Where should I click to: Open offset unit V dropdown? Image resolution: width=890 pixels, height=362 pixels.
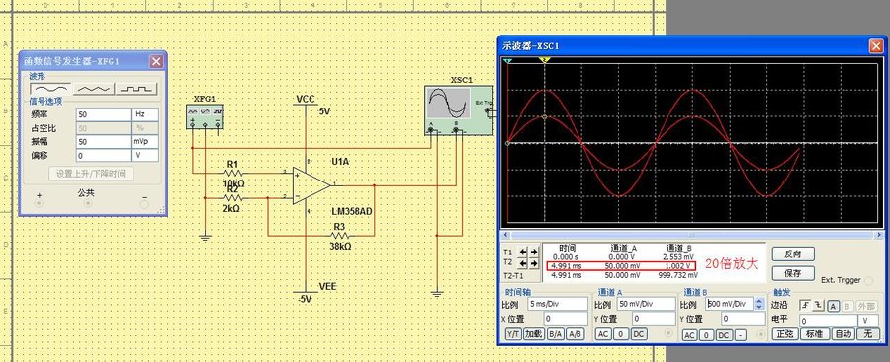[144, 155]
